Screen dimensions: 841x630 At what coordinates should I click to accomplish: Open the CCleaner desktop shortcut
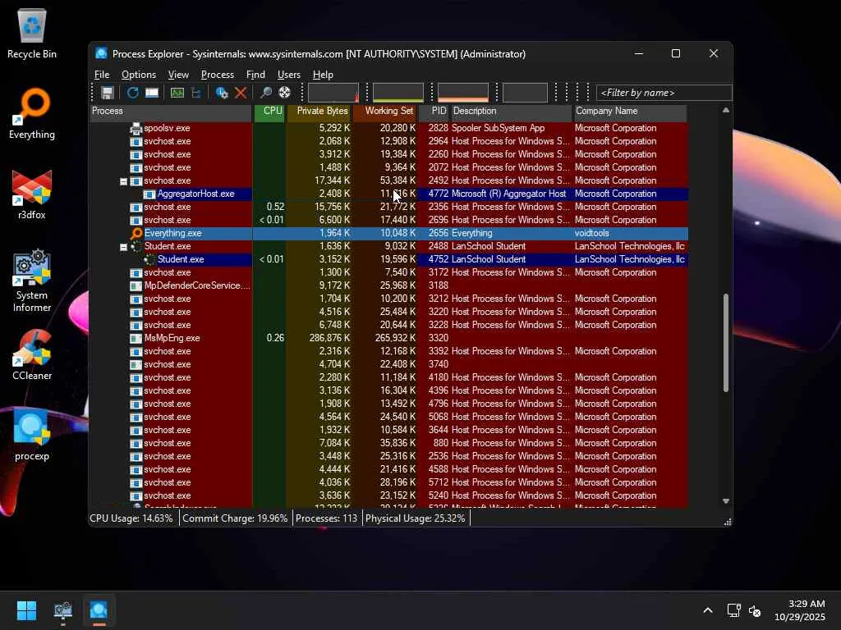tap(32, 354)
